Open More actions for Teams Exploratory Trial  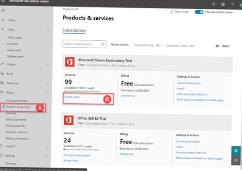(200, 100)
